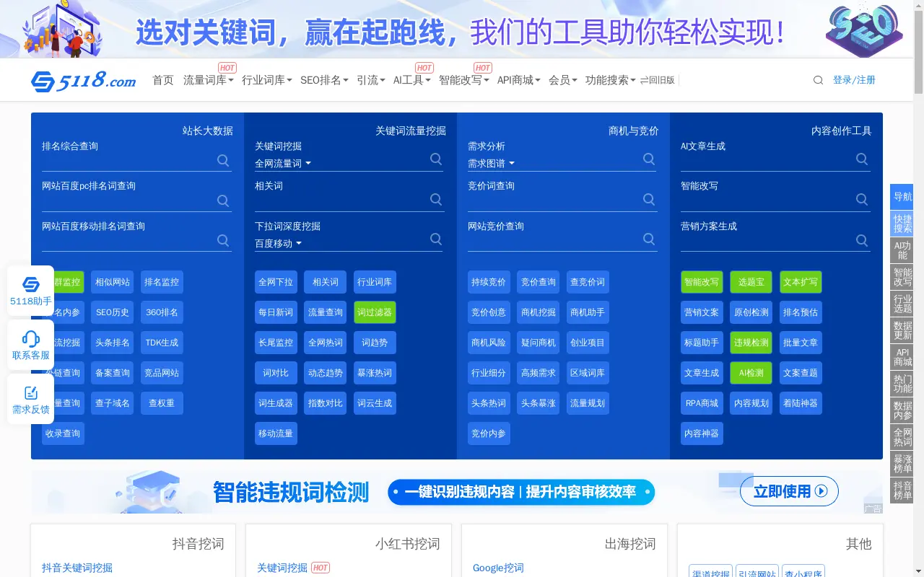Select 暴涨榜单 in right sidebar
This screenshot has height=577, width=924.
[902, 464]
